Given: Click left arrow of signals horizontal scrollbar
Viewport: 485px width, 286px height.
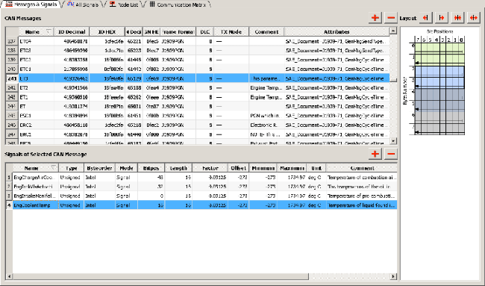Looking at the screenshot, I should (x=9, y=276).
